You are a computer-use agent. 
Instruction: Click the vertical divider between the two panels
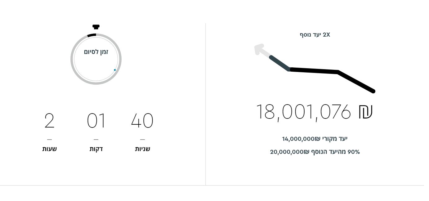click(x=205, y=104)
